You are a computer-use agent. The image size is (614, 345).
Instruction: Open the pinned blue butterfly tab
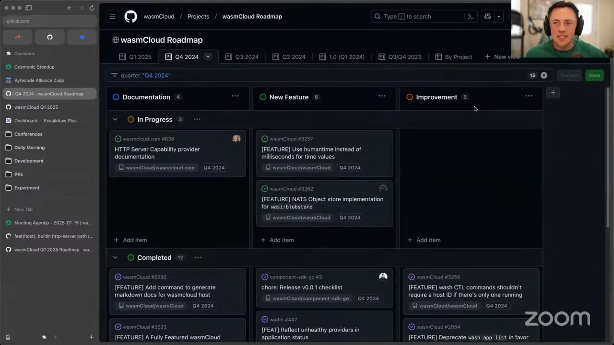(x=82, y=37)
